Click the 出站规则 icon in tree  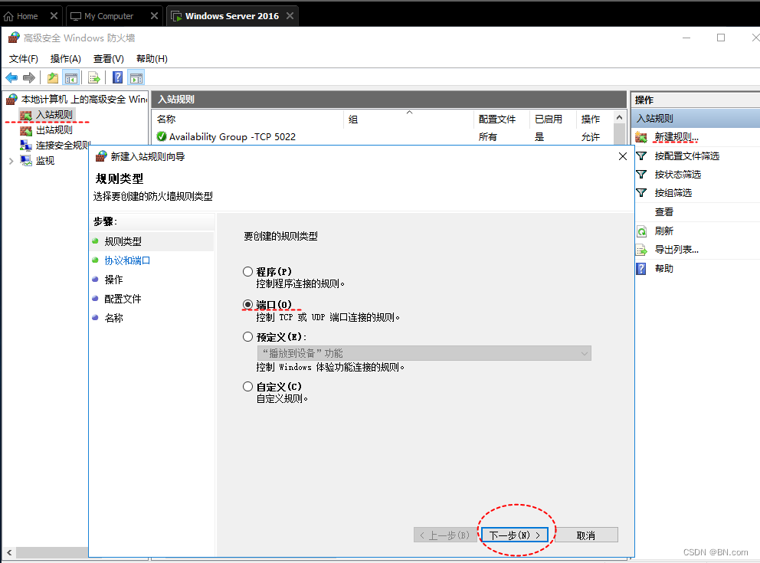point(26,130)
